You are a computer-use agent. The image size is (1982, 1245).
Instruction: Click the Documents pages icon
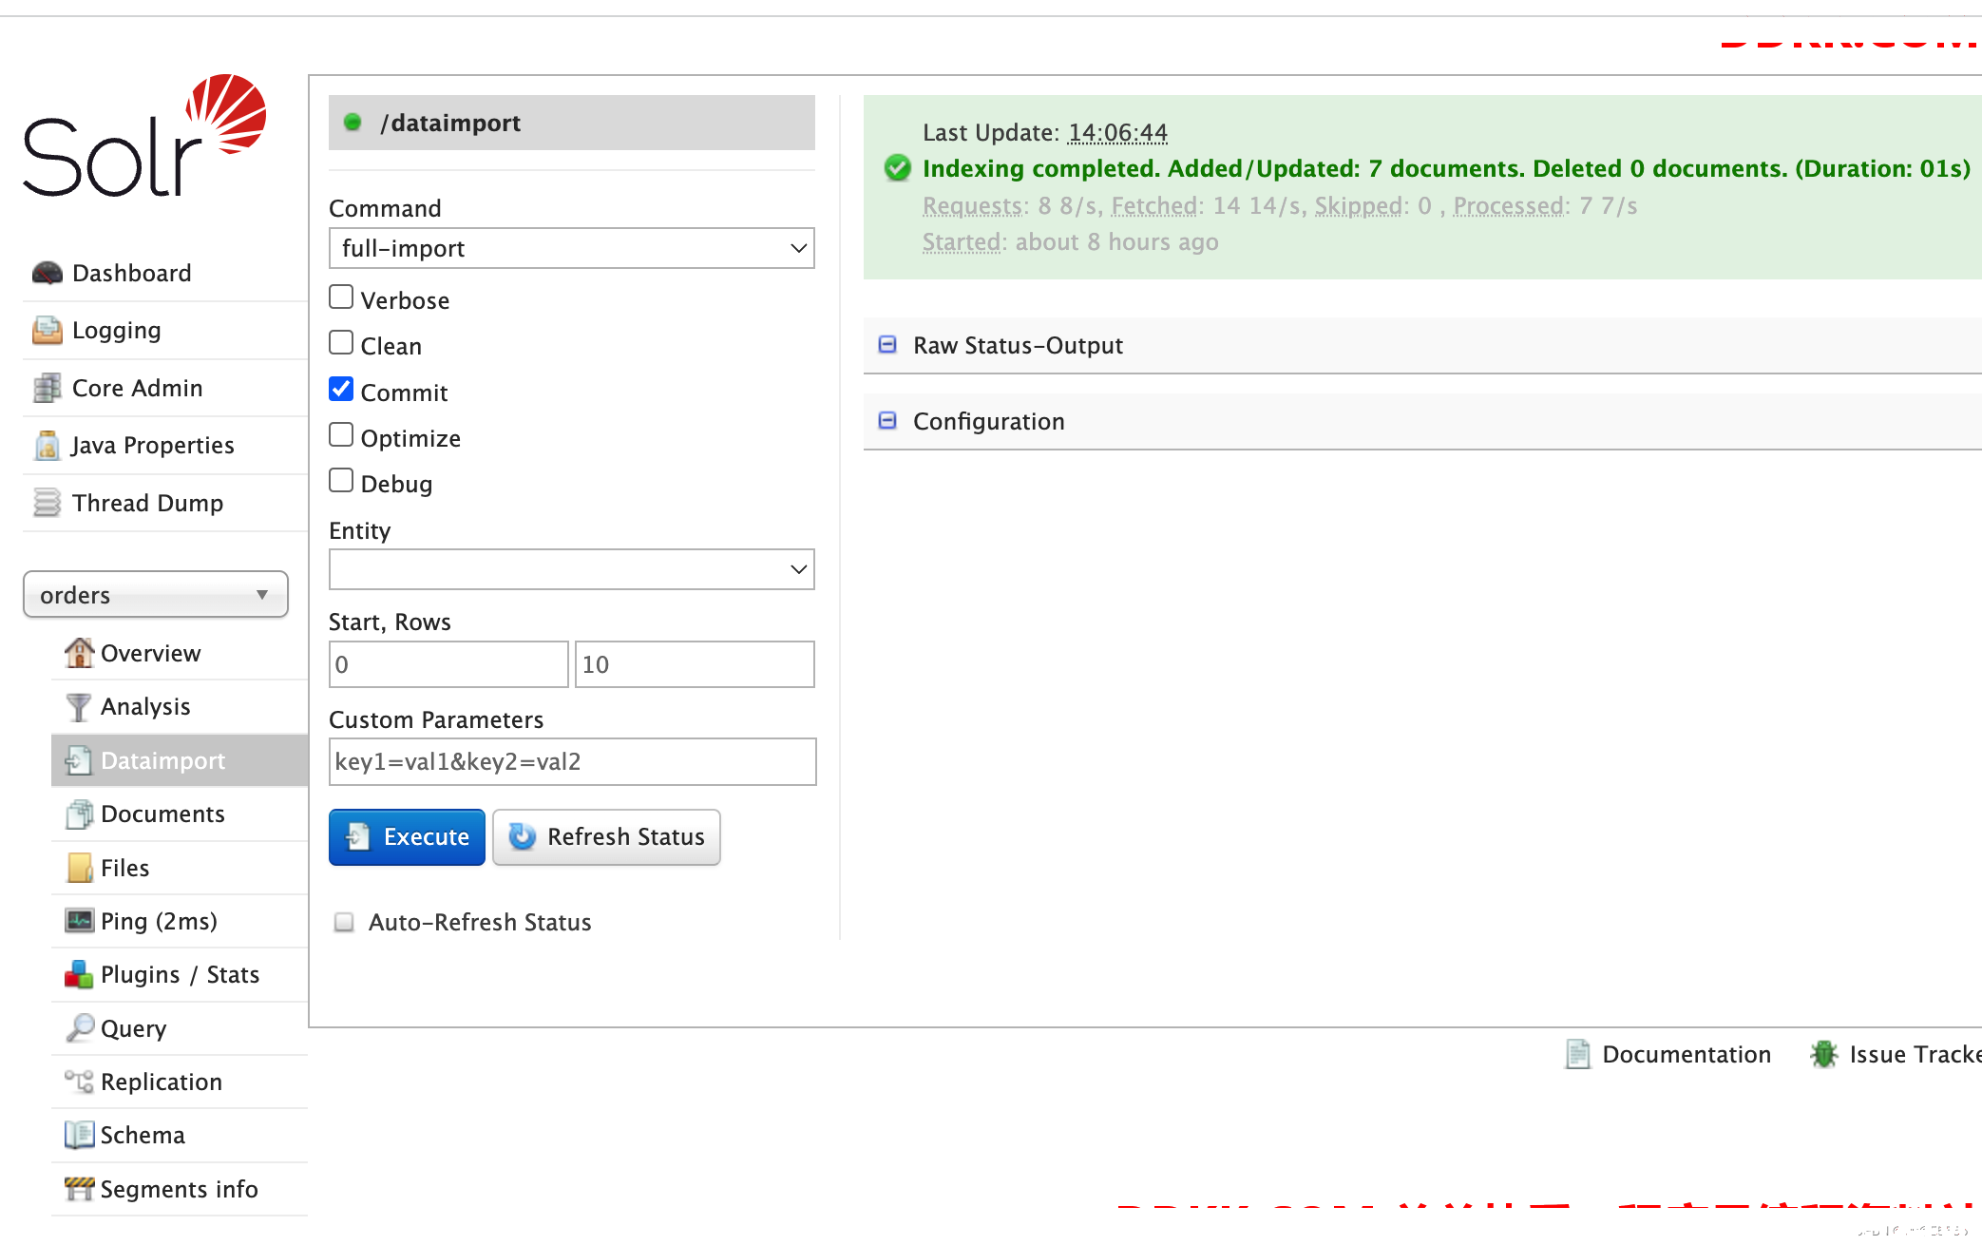pos(79,814)
